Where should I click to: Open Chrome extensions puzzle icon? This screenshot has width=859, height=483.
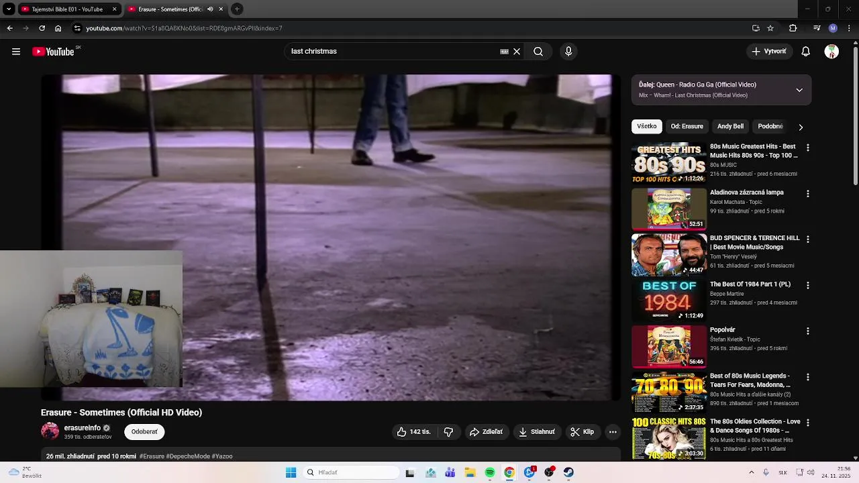pos(793,28)
